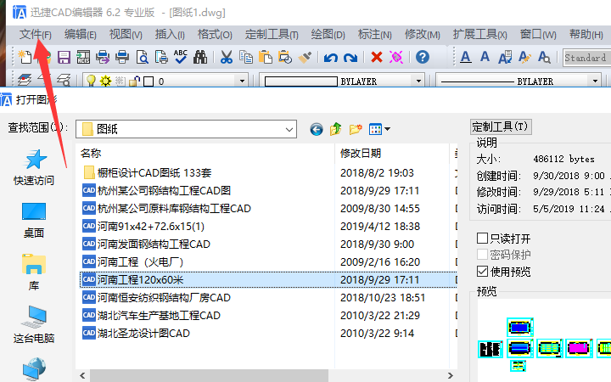The image size is (611, 382).
Task: Open the 绘图(D) menu
Action: point(328,35)
